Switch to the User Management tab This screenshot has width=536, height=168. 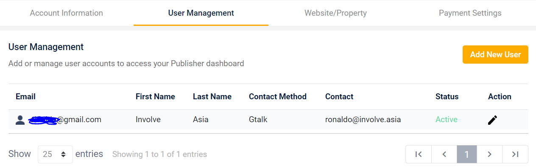click(x=201, y=13)
